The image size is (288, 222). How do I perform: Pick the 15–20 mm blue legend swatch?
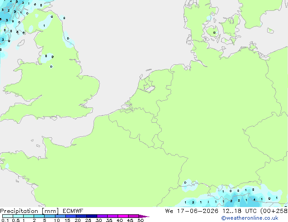(x=71, y=216)
